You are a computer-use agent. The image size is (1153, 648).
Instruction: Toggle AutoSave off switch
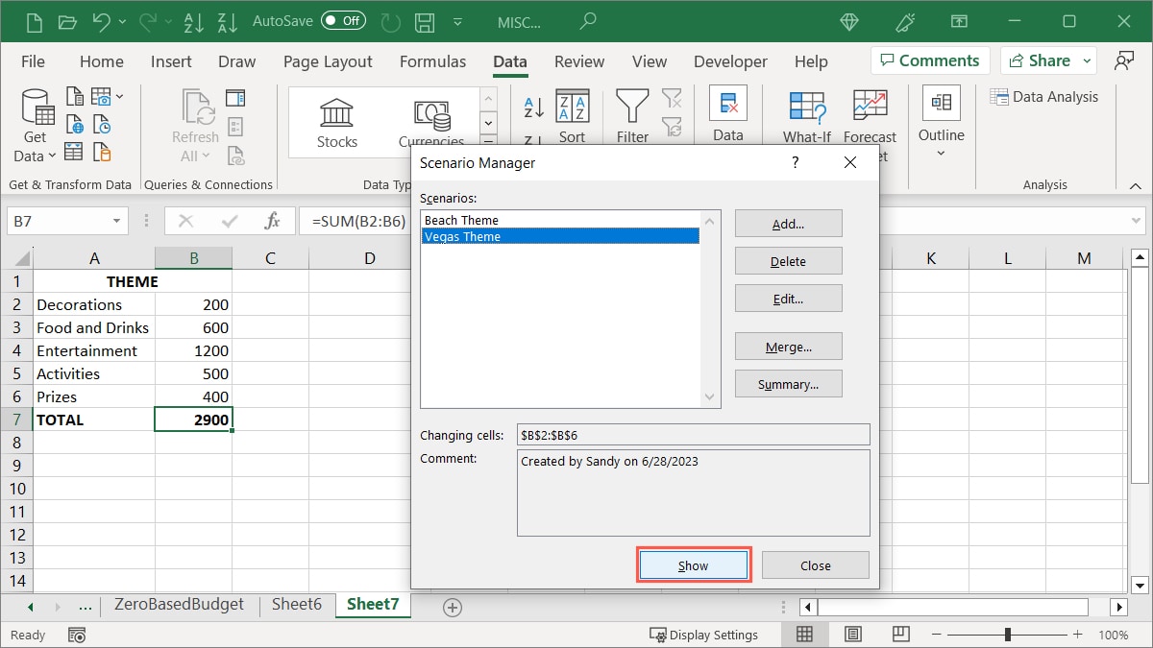coord(344,19)
